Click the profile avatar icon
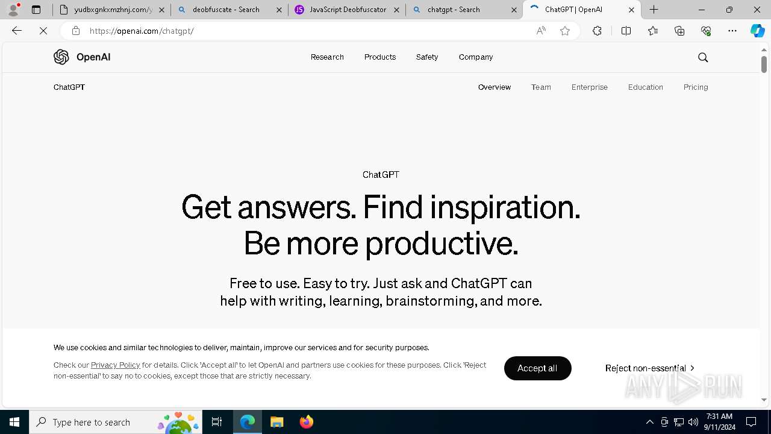 point(13,10)
